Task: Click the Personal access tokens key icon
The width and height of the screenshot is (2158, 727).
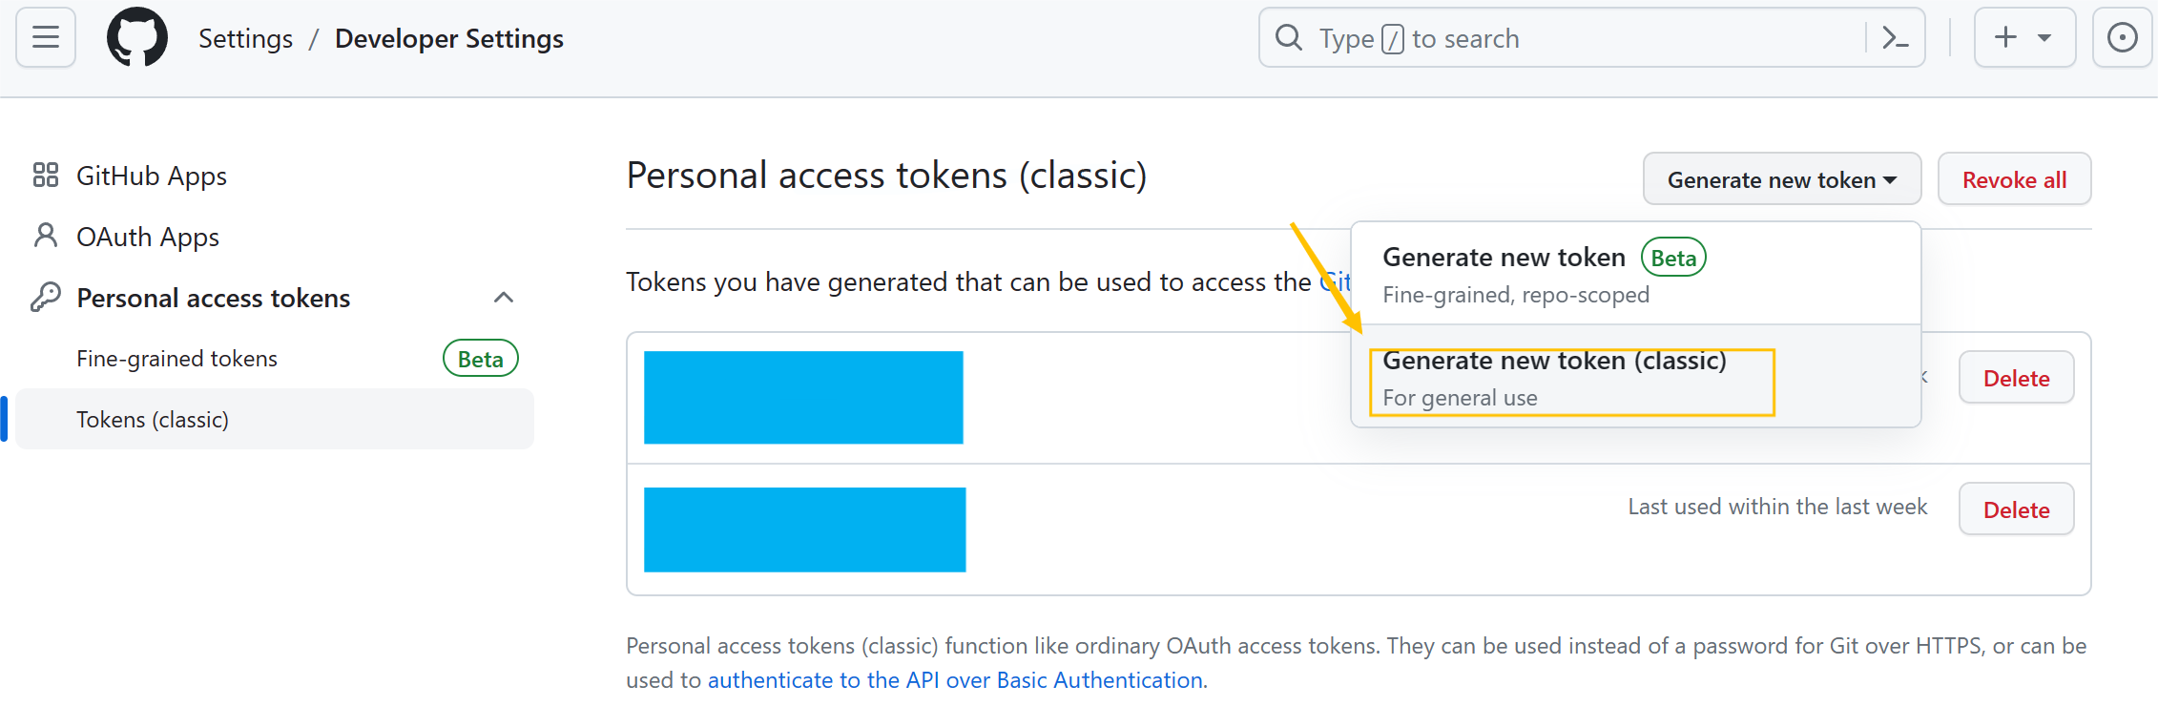Action: click(x=44, y=297)
